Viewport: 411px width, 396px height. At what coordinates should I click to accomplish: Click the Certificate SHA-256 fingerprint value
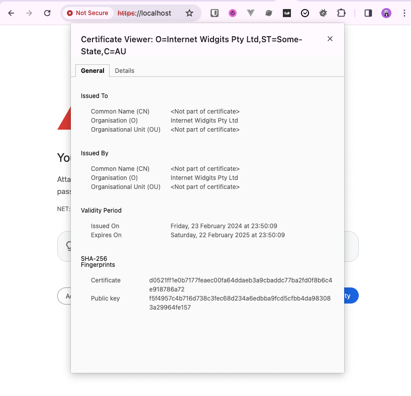(241, 285)
